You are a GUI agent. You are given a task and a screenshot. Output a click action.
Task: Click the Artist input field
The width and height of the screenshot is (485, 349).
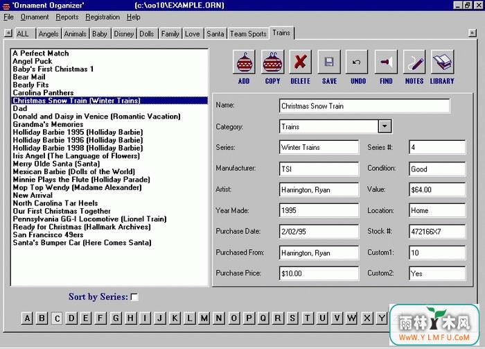(319, 189)
